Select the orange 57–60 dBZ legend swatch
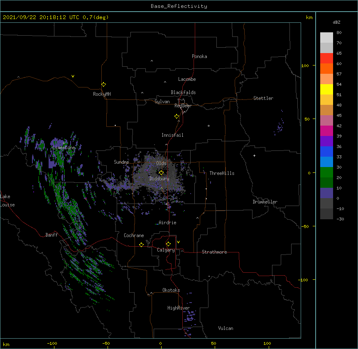This screenshot has width=358, height=349. 326,68
